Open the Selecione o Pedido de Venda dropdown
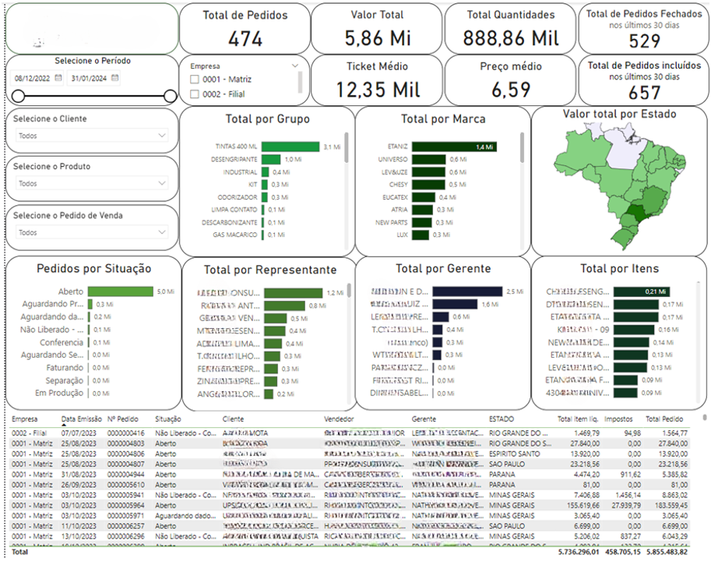 (x=93, y=232)
